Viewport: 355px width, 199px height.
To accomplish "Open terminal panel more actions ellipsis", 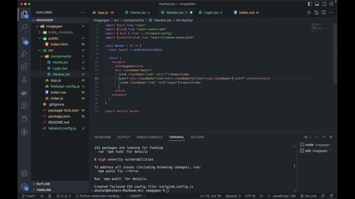I will click(x=317, y=137).
